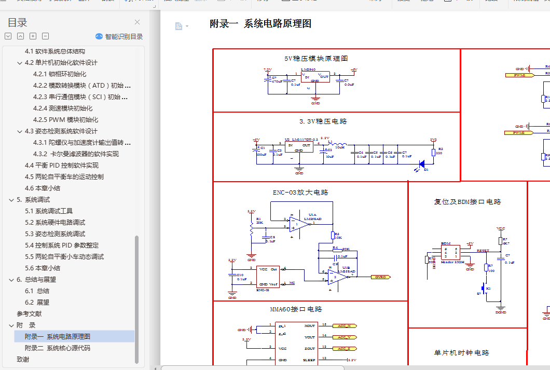550x370 pixels.
Task: Click the ACC_Y port symbol
Action: point(345,337)
